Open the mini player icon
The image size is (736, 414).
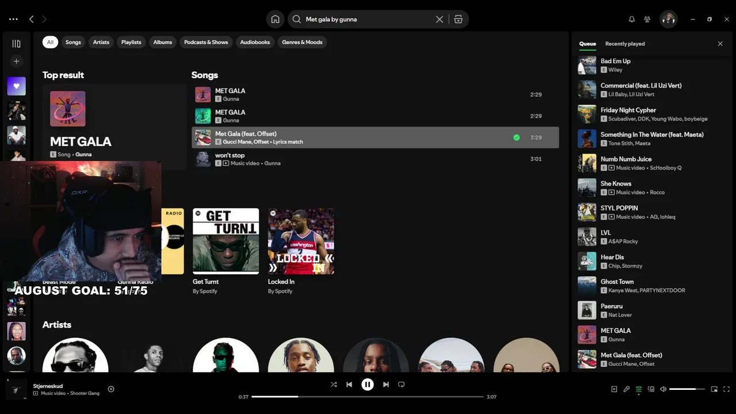pyautogui.click(x=714, y=389)
